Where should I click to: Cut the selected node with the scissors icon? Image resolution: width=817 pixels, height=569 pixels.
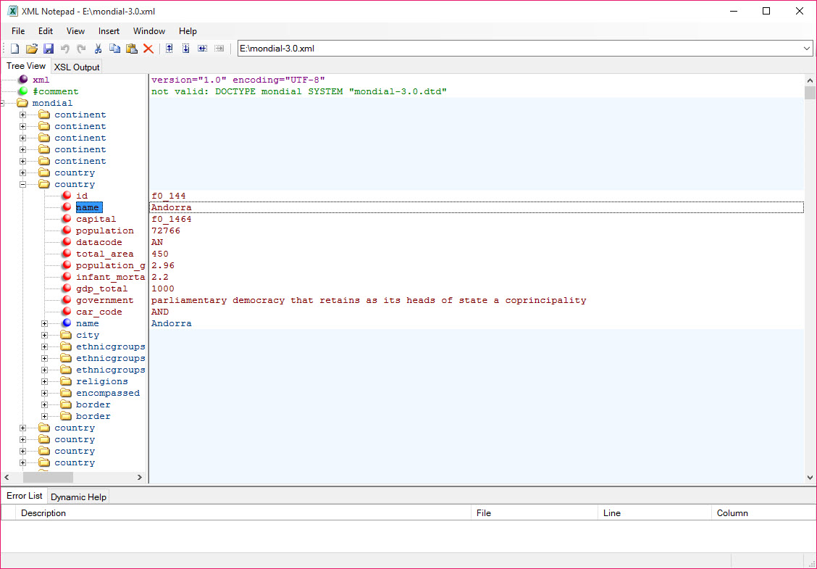(x=98, y=49)
